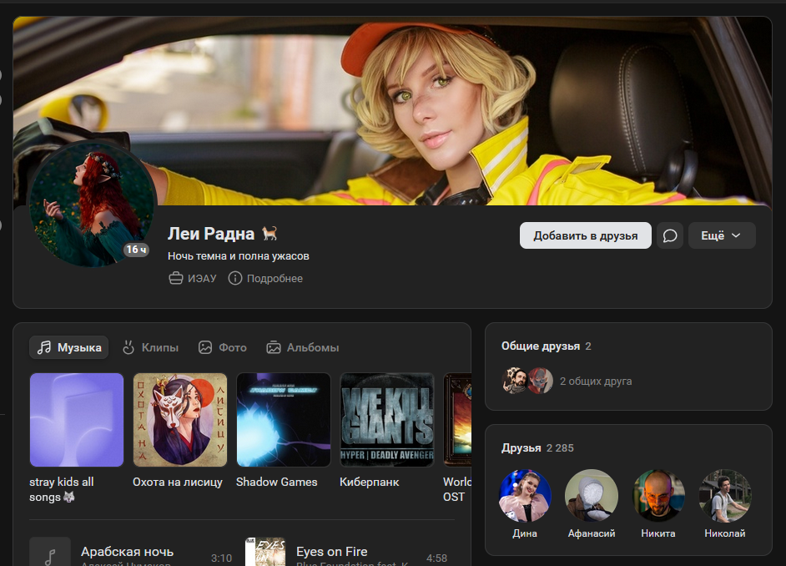The image size is (786, 566).
Task: Click the name Никита under the avatar
Action: coord(658,533)
